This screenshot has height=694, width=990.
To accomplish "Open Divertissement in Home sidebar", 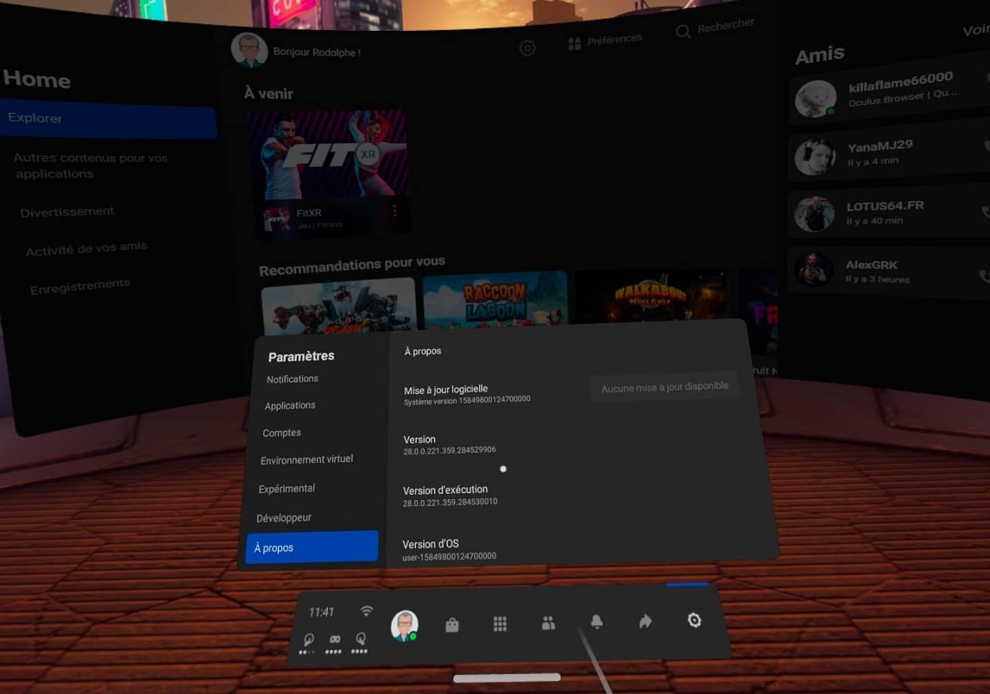I will pyautogui.click(x=67, y=212).
